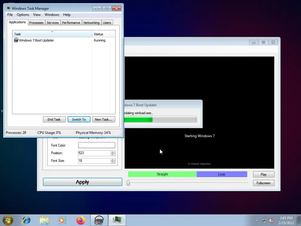Minimize the Boot Updater window
The image size is (301, 226).
(254, 42)
